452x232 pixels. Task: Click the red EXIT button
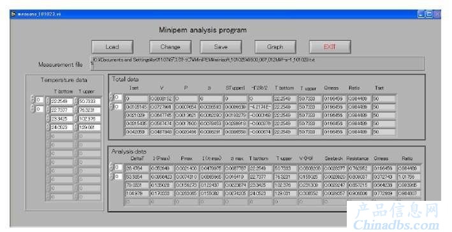330,47
